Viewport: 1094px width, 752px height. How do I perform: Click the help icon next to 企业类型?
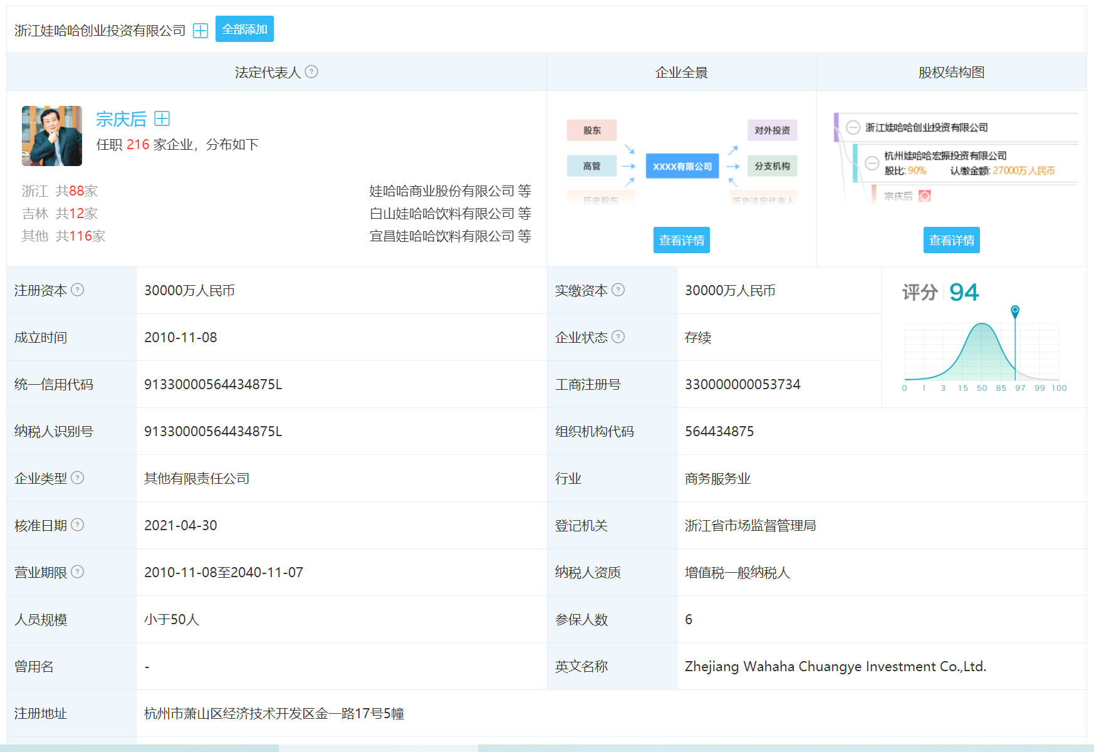tap(77, 478)
